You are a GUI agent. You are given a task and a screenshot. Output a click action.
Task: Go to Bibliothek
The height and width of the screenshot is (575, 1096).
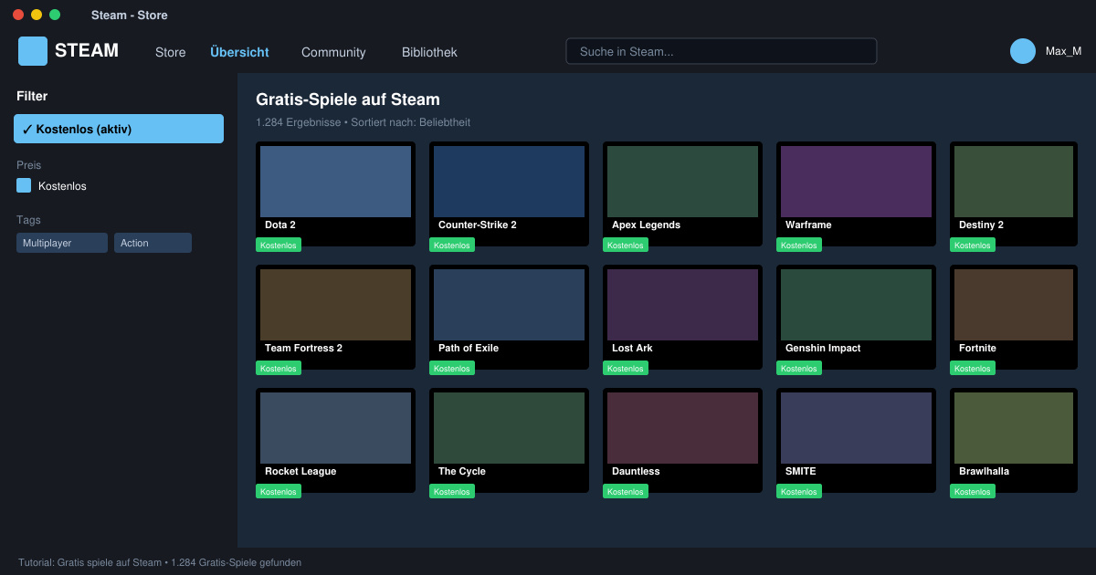(x=429, y=52)
